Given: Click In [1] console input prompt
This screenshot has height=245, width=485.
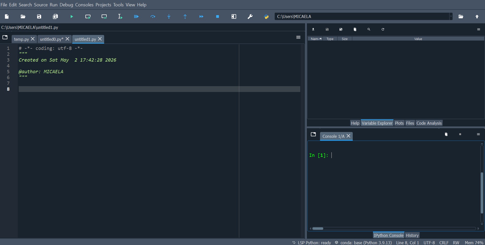Looking at the screenshot, I should [319, 155].
